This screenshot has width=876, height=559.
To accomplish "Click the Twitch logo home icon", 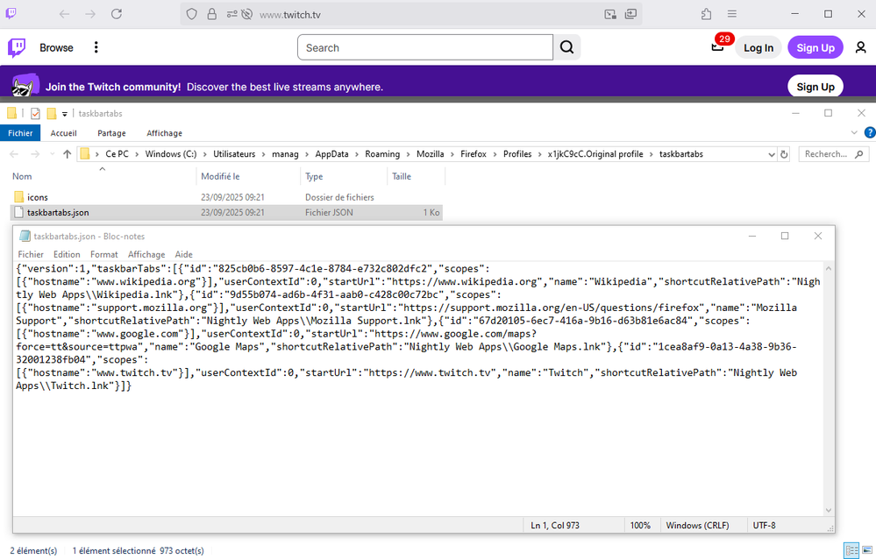I will [17, 47].
